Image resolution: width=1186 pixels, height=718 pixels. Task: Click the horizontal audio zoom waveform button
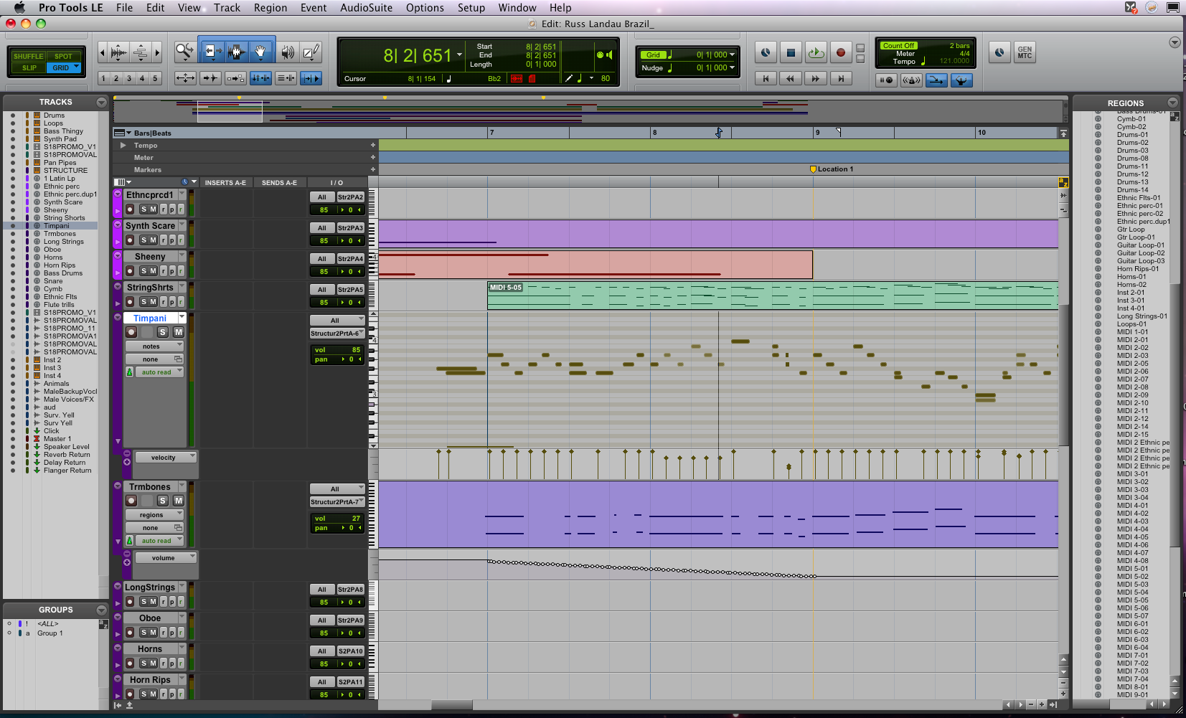pyautogui.click(x=119, y=52)
